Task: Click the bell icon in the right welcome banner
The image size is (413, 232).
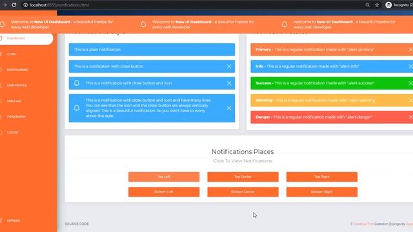Action: [285, 24]
